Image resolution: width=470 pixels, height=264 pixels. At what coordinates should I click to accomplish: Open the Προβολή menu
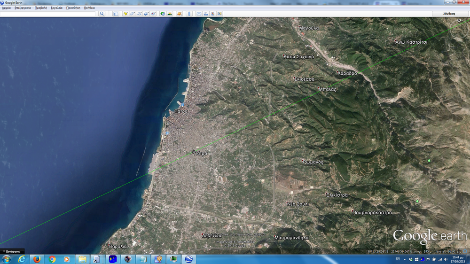click(40, 8)
